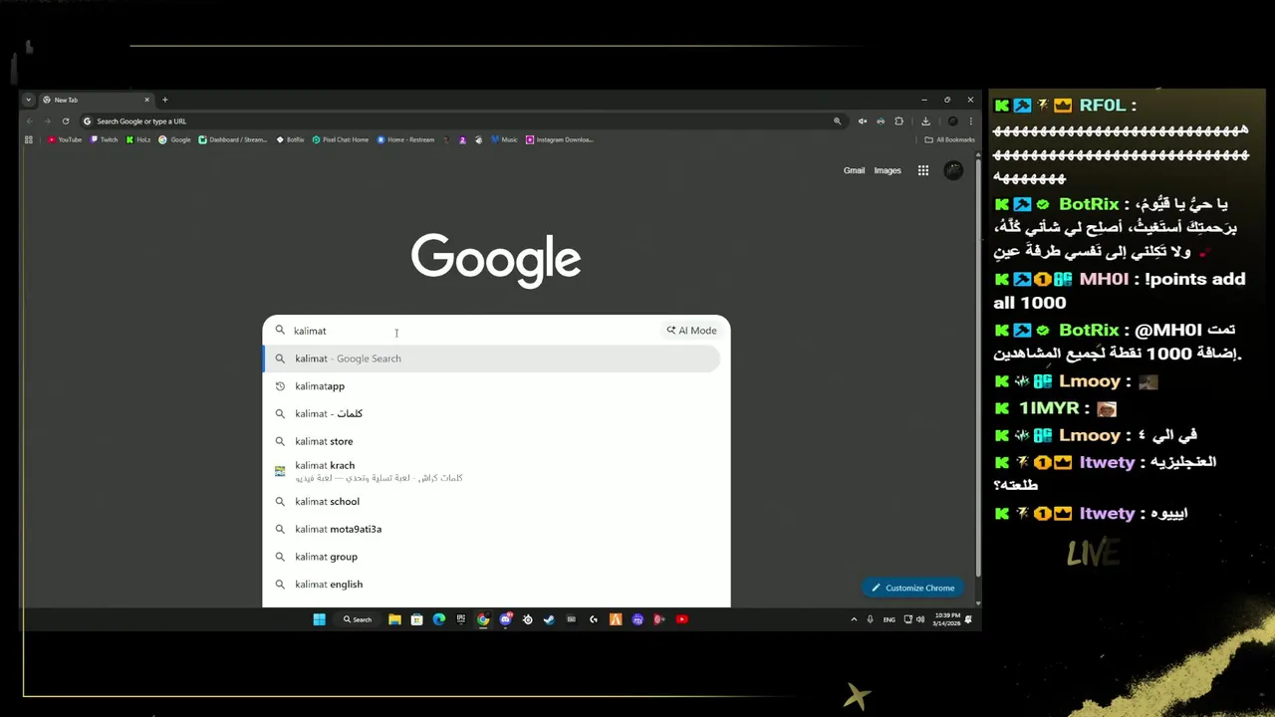The width and height of the screenshot is (1275, 717).
Task: Open the volume tray icon
Action: [920, 619]
